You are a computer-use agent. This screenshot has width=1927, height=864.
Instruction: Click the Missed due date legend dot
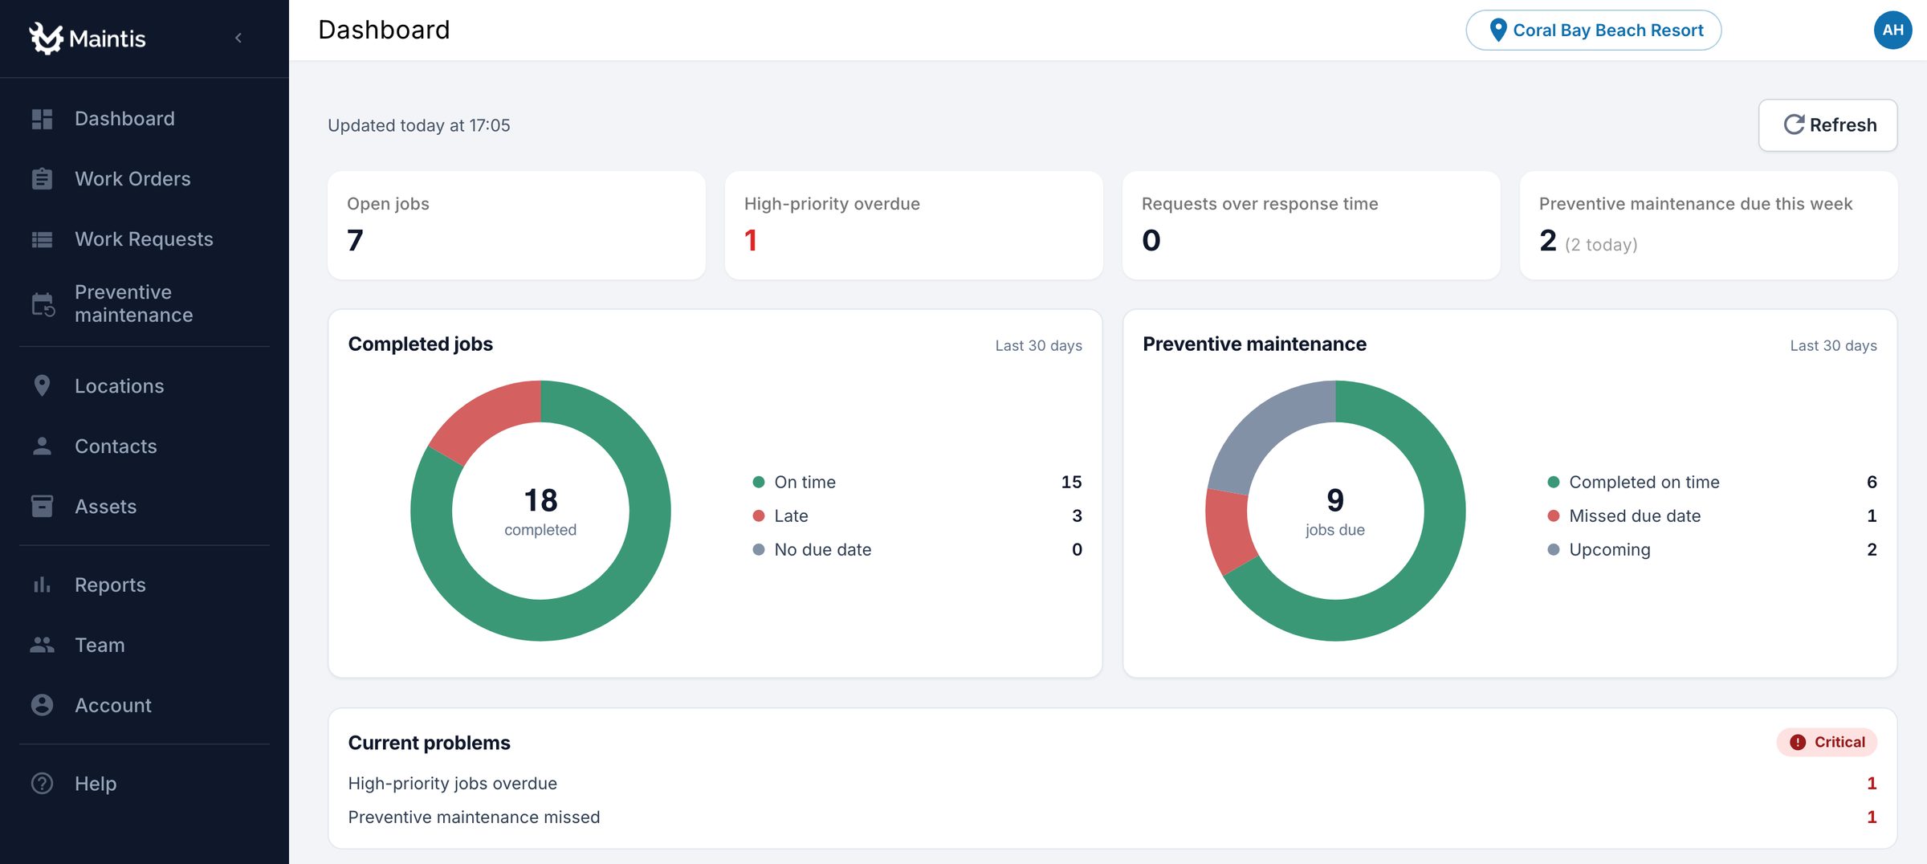click(x=1553, y=516)
